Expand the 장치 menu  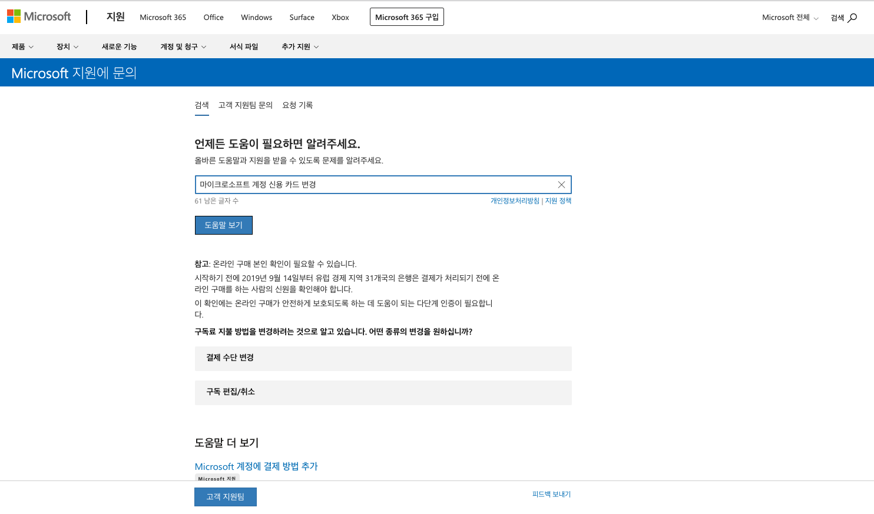(x=67, y=46)
